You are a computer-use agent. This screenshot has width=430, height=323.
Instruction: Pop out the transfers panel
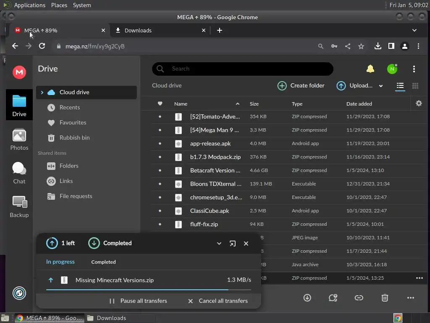coord(233,244)
